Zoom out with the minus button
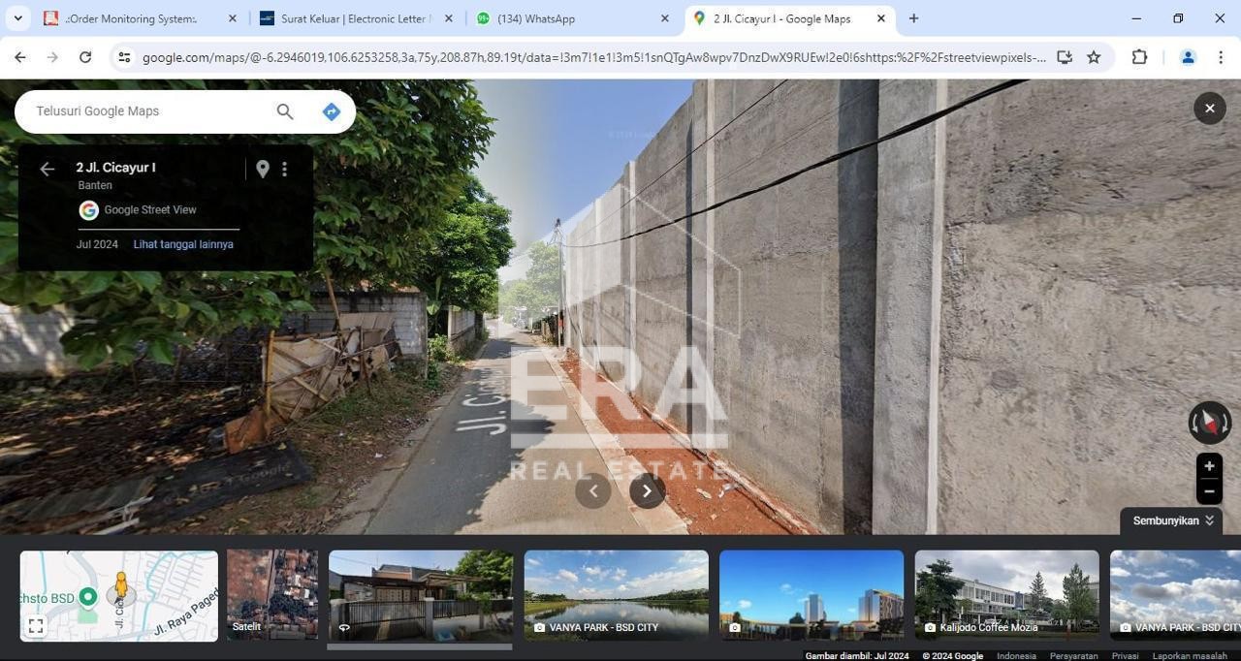This screenshot has width=1241, height=661. 1209,491
